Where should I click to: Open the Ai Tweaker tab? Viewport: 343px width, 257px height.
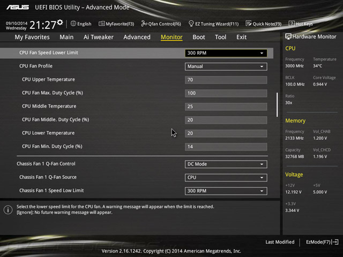click(x=99, y=37)
